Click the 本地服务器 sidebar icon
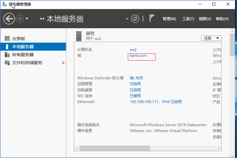The width and height of the screenshot is (237, 158). coord(7,47)
